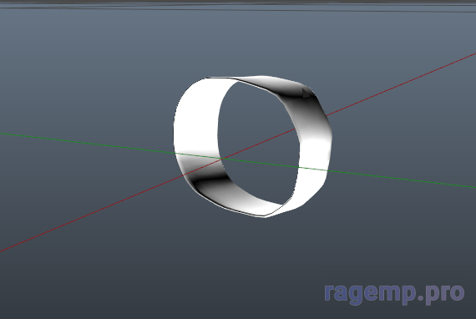Select the white ring model in viewport
The image size is (476, 319).
pos(252,147)
